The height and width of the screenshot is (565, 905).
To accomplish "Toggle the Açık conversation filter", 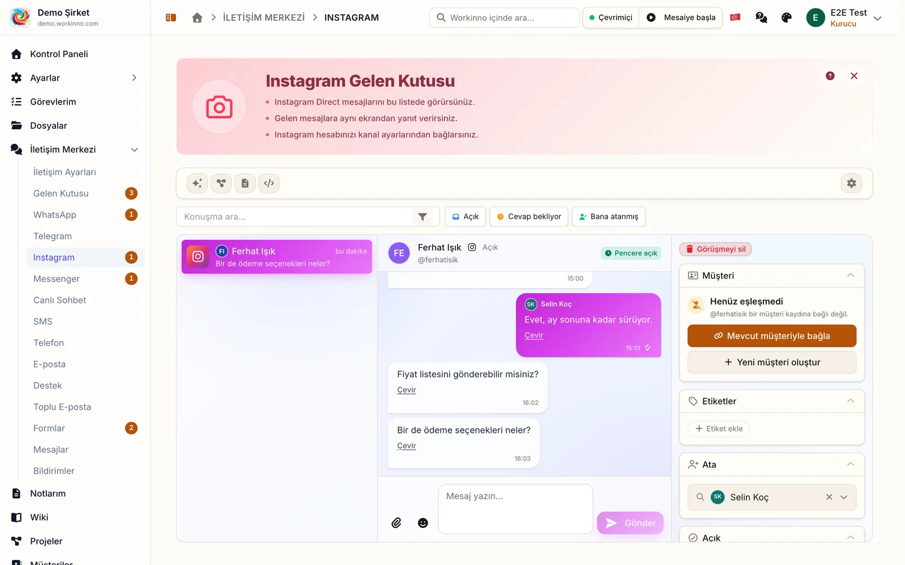I will click(466, 216).
